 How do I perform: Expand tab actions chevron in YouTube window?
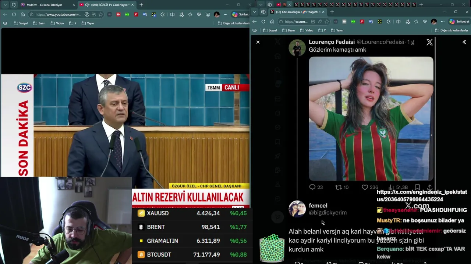pyautogui.click(x=5, y=5)
